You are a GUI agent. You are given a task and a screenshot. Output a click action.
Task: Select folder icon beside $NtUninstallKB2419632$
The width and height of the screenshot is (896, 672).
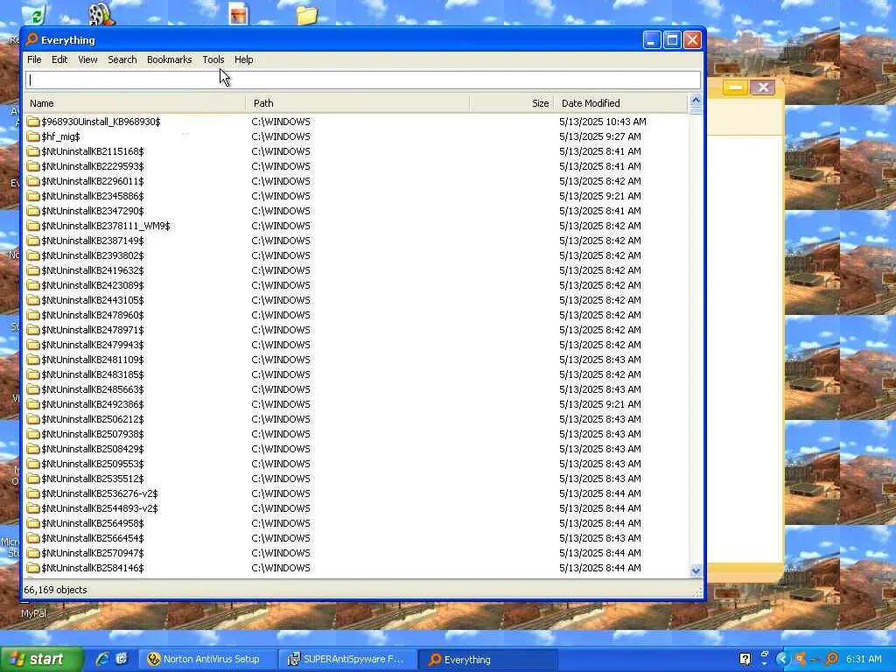coord(33,270)
